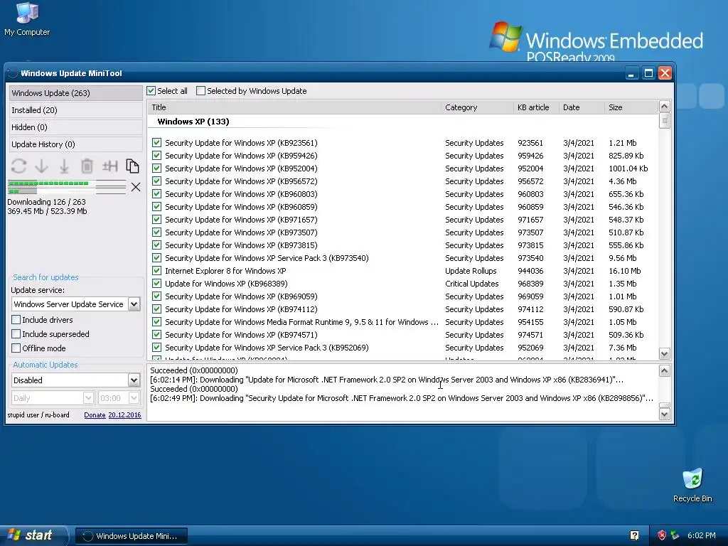
Task: Select Security Update KB960803 row title
Action: [242, 194]
